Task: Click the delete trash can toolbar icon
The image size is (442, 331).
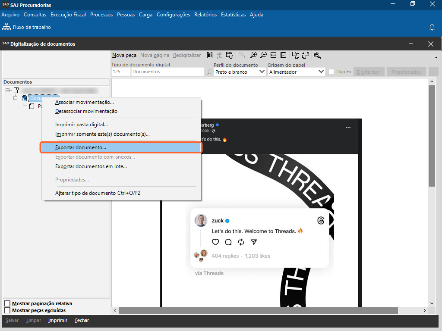Action: [210, 55]
